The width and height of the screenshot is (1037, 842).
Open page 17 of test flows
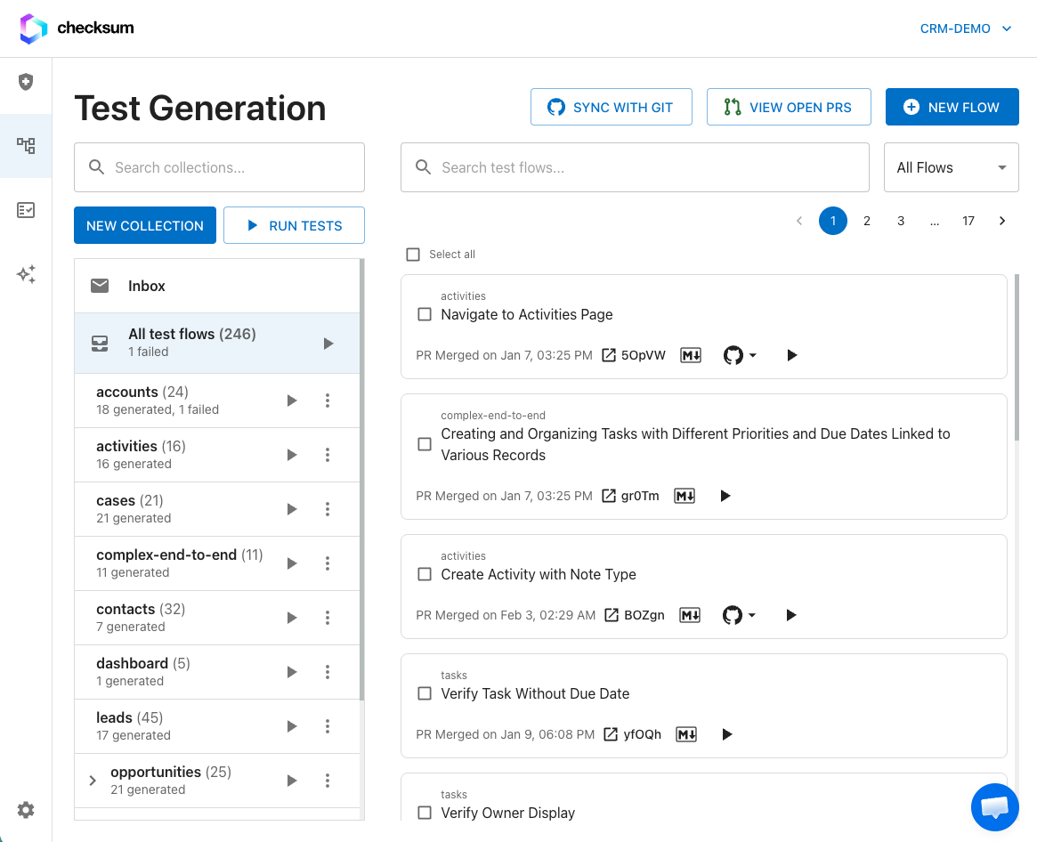point(968,220)
